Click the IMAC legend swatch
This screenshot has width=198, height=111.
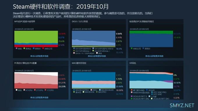point(91,90)
